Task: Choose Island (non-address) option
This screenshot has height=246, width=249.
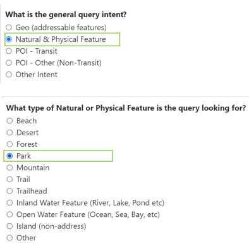Action: pos(9,226)
